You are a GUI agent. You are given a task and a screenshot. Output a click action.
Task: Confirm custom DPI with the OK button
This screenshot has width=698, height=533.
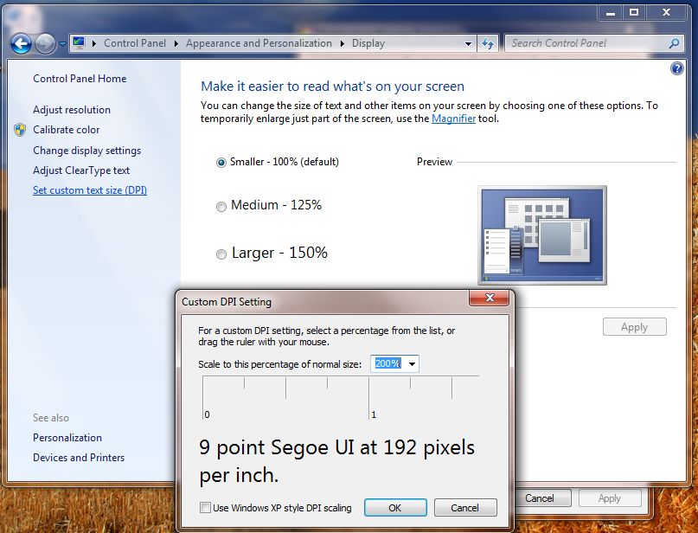395,507
